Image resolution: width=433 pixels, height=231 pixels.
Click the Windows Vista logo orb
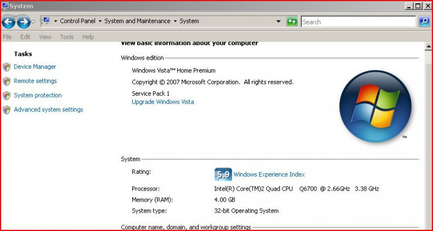pos(375,106)
